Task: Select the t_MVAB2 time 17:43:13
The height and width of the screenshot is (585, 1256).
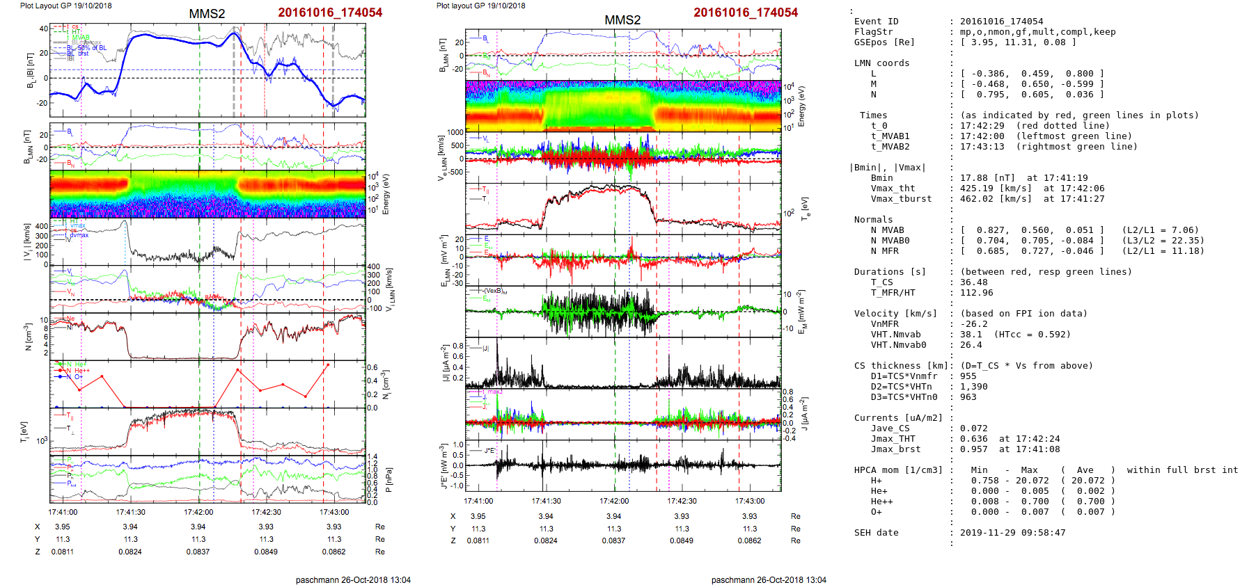Action: pyautogui.click(x=982, y=147)
